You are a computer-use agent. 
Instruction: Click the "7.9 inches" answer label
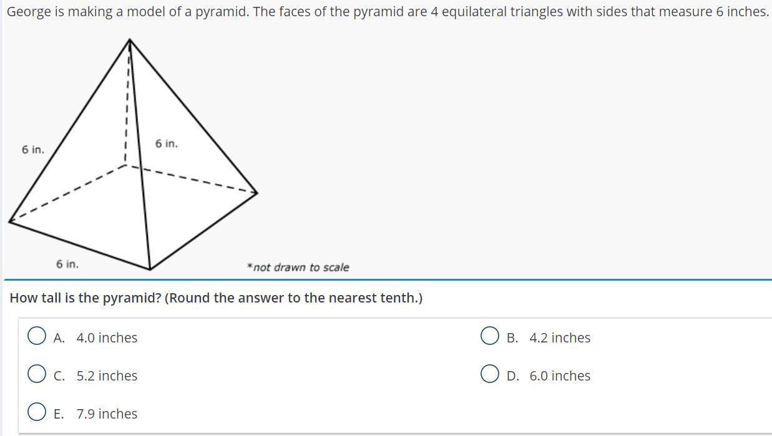107,414
